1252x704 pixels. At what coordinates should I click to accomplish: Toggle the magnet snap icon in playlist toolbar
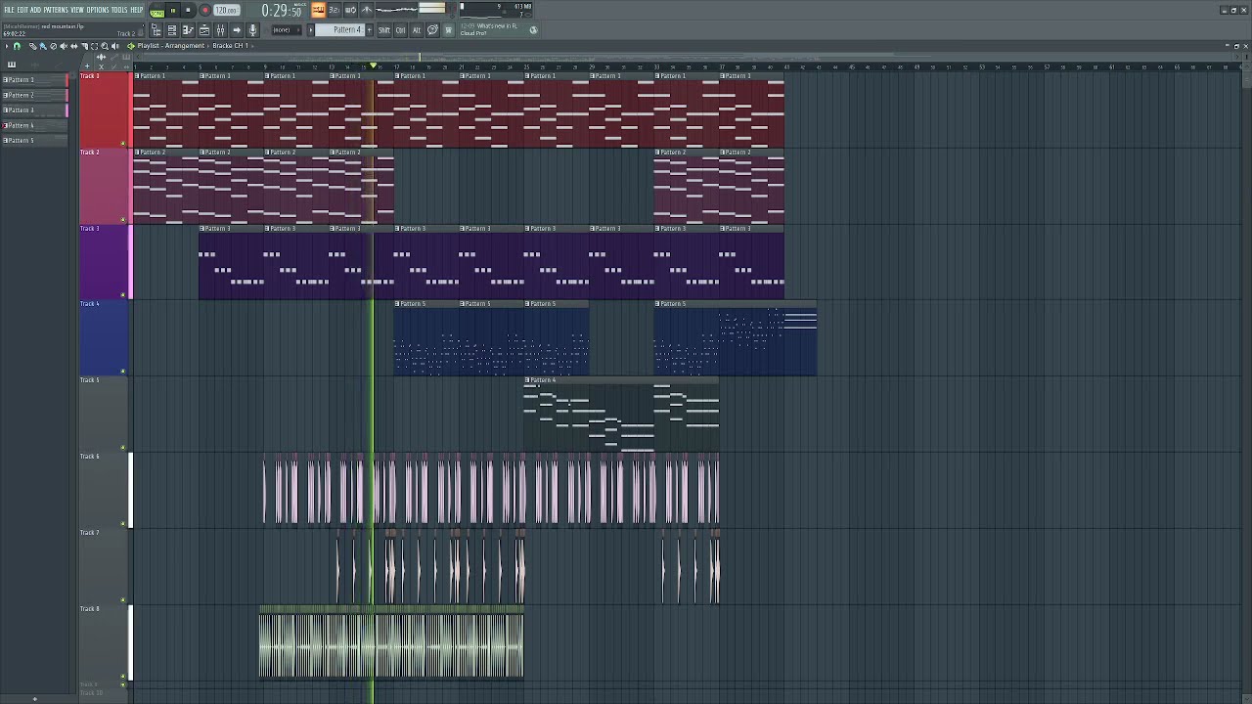pos(17,46)
